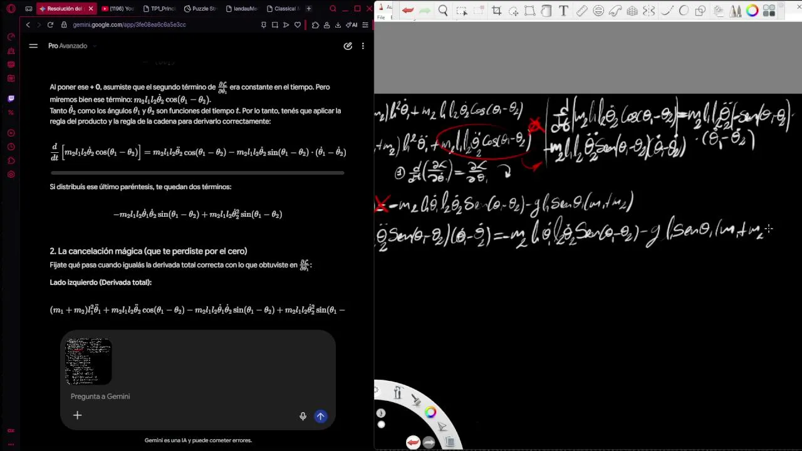Switch to the Classical browser tab
This screenshot has height=451, width=802.
tap(283, 9)
